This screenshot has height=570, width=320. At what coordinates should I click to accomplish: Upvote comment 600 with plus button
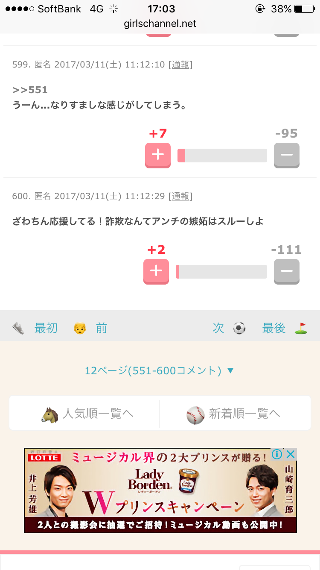(156, 271)
